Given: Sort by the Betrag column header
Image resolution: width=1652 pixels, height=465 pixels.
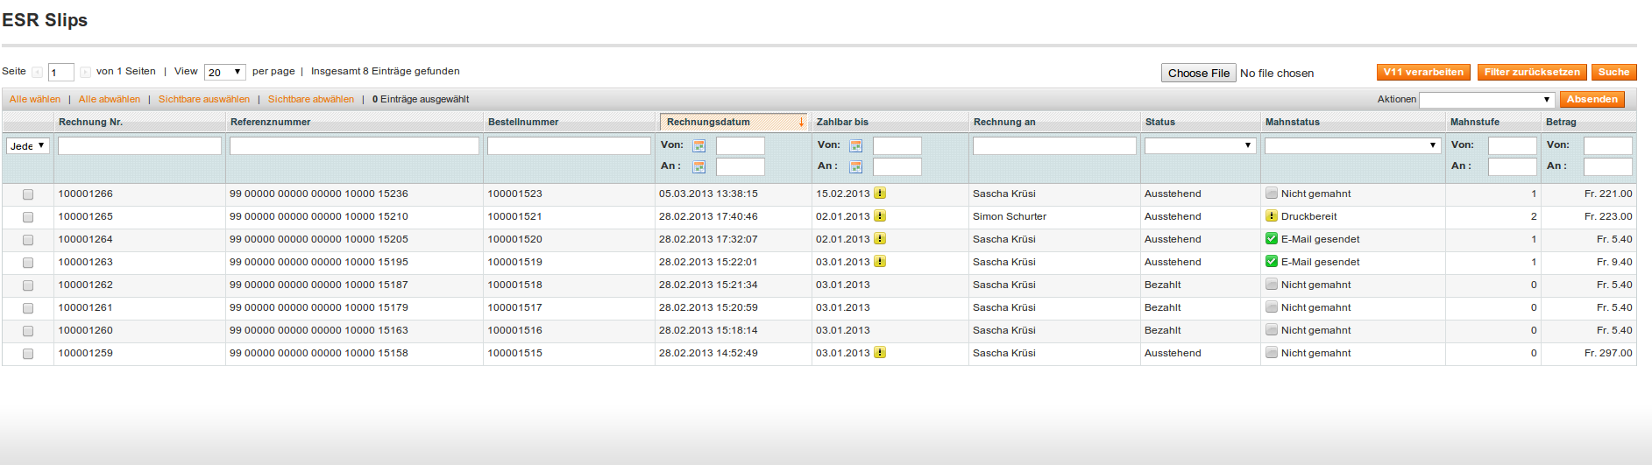Looking at the screenshot, I should tap(1561, 122).
